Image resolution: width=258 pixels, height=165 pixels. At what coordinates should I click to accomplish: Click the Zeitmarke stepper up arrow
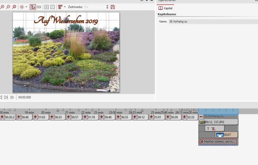click(x=107, y=6)
